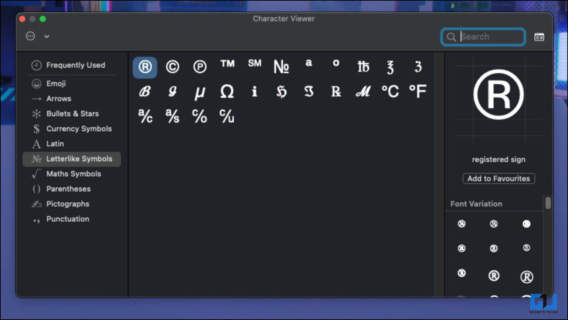Select the degree Celsius symbol

pyautogui.click(x=390, y=91)
